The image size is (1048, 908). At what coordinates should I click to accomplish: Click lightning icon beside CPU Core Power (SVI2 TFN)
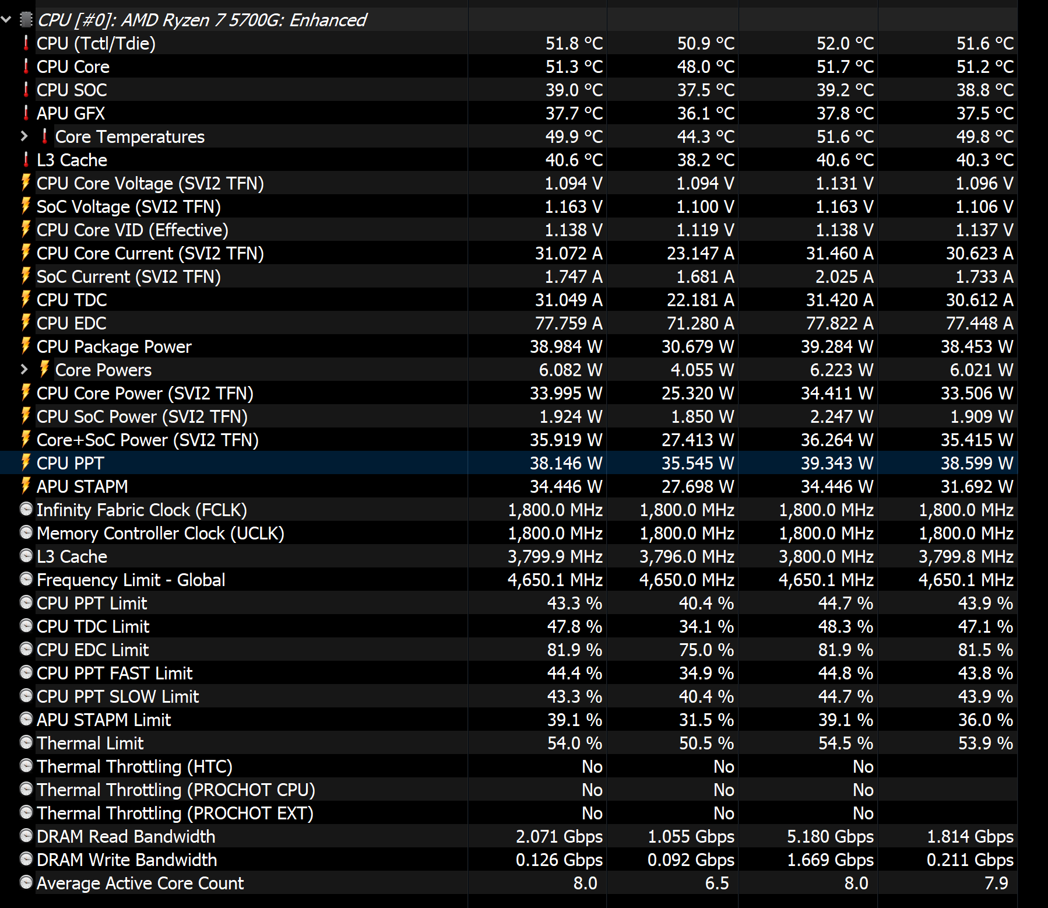tap(26, 392)
